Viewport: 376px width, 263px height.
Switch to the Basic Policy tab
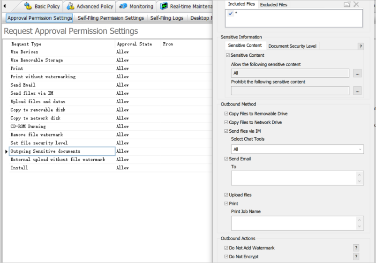[43, 6]
